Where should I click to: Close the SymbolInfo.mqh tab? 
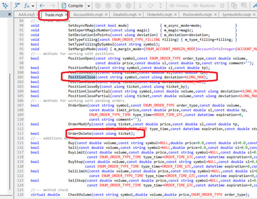[x=254, y=14]
